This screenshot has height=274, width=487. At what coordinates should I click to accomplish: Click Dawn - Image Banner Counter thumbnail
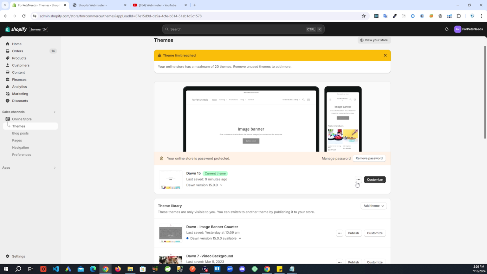click(x=171, y=233)
